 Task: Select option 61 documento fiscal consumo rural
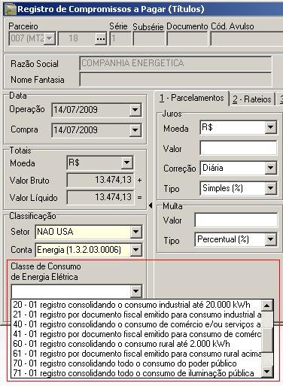click(x=137, y=354)
